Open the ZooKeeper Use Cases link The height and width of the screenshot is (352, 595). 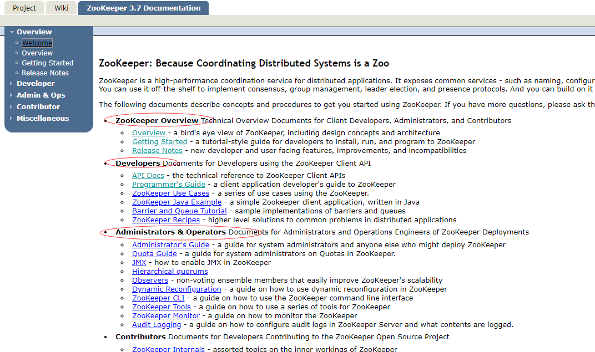pos(171,193)
